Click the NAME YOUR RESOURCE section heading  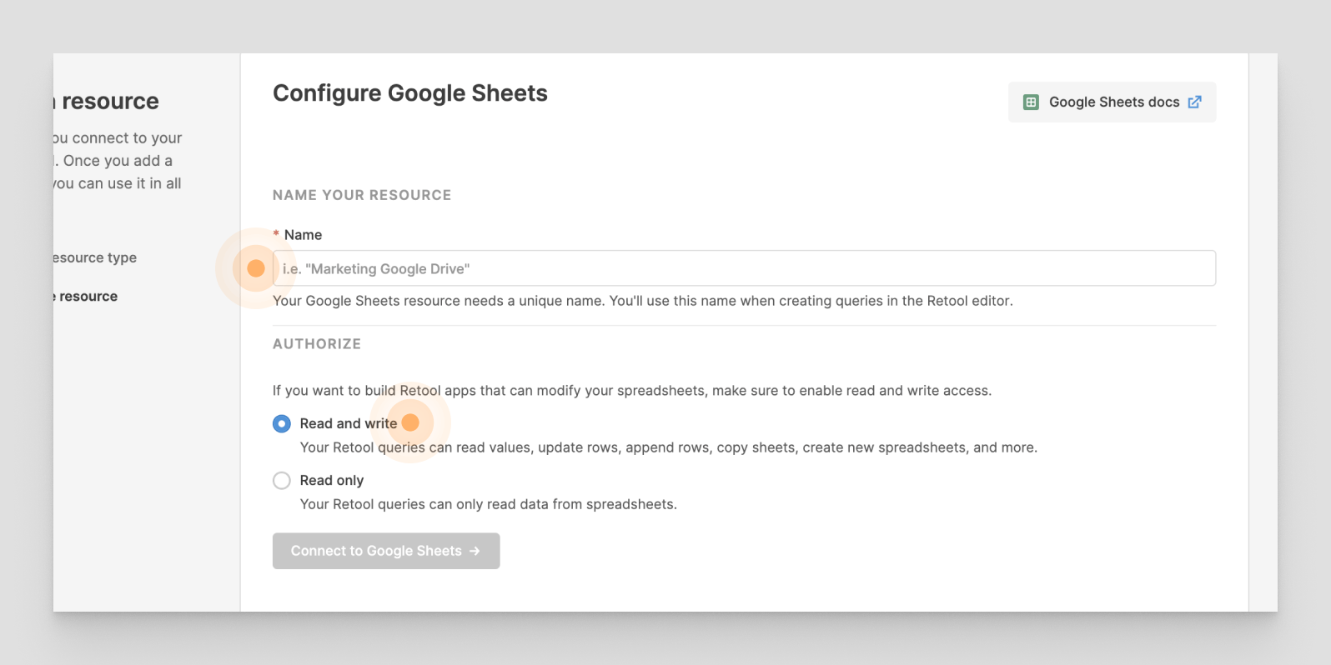tap(362, 195)
